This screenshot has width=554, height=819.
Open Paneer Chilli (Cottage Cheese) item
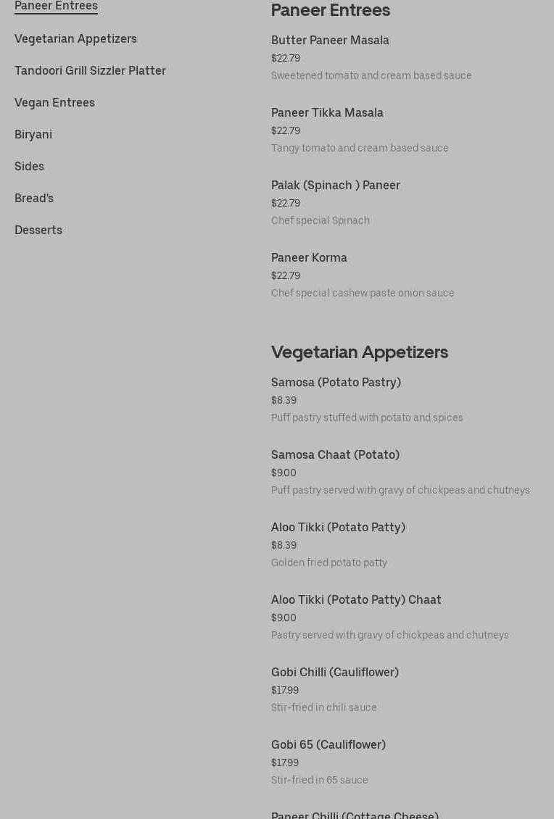pyautogui.click(x=355, y=815)
